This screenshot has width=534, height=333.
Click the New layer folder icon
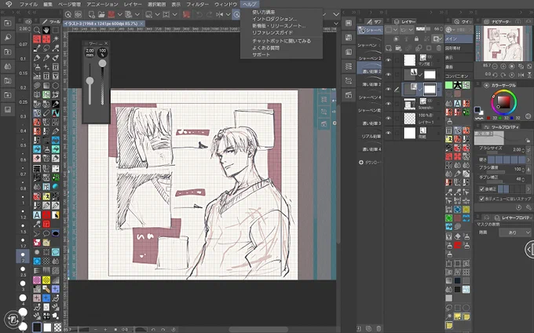click(398, 49)
